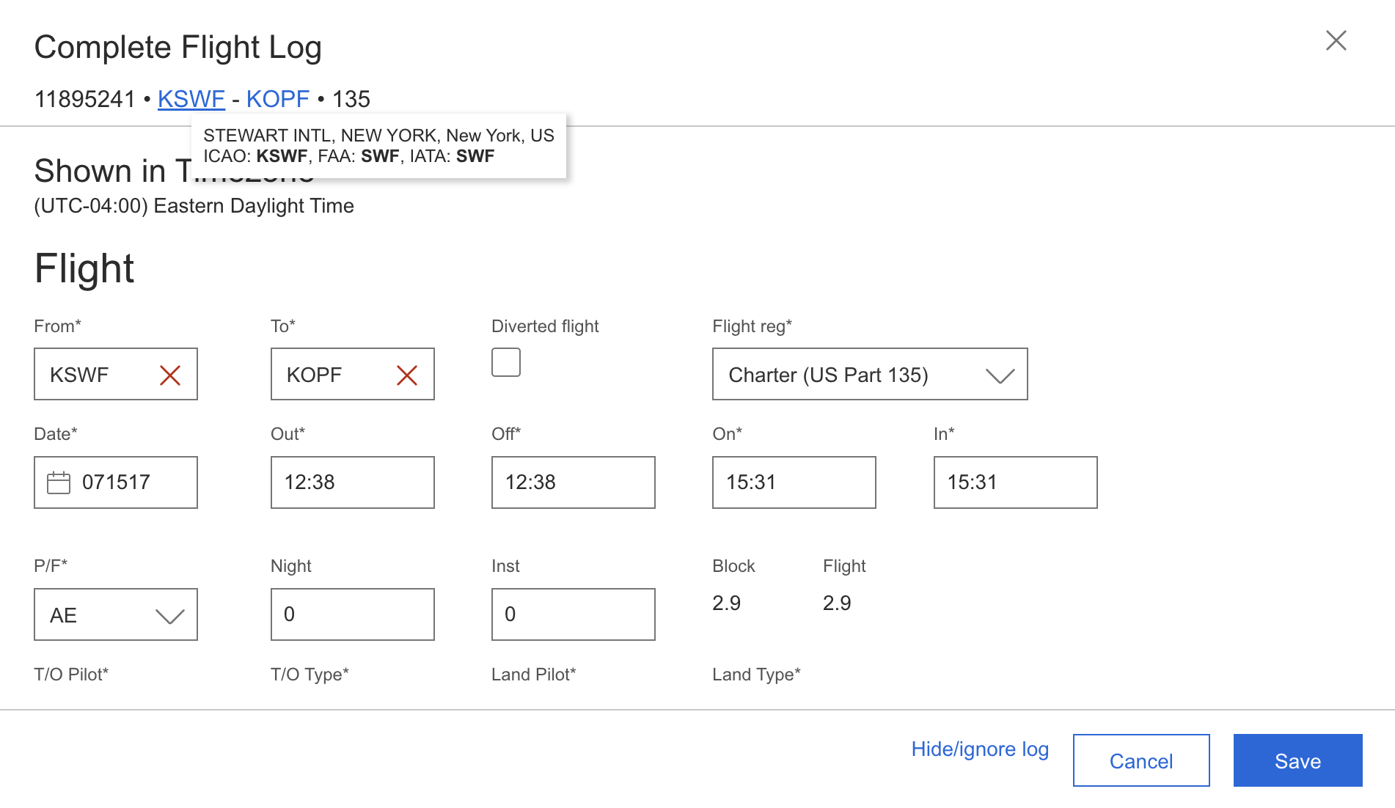The image size is (1395, 808).
Task: Save the flight log
Action: (1297, 761)
